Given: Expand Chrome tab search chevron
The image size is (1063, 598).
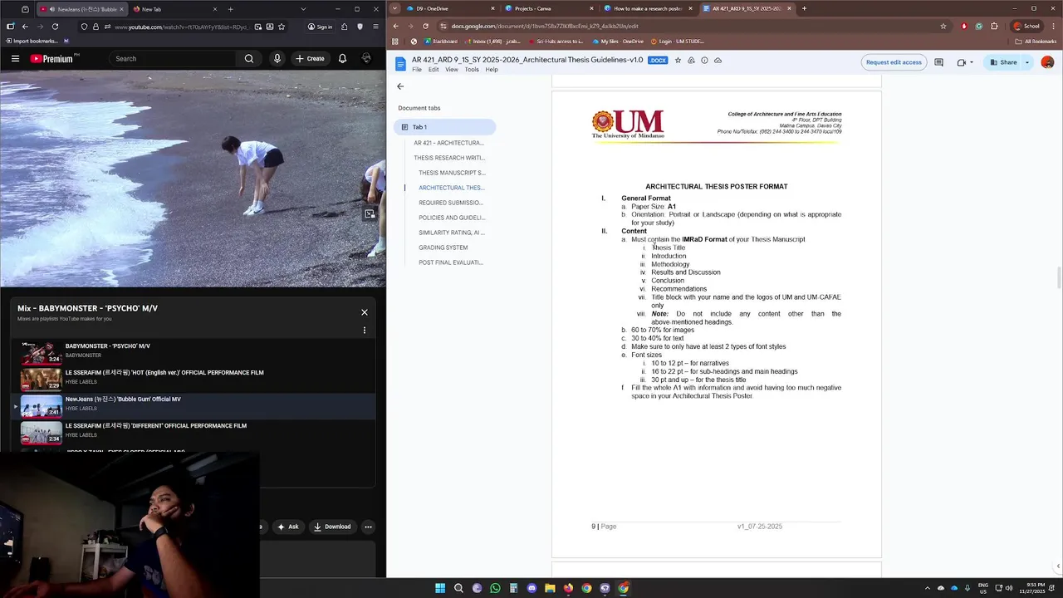Looking at the screenshot, I should [394, 8].
